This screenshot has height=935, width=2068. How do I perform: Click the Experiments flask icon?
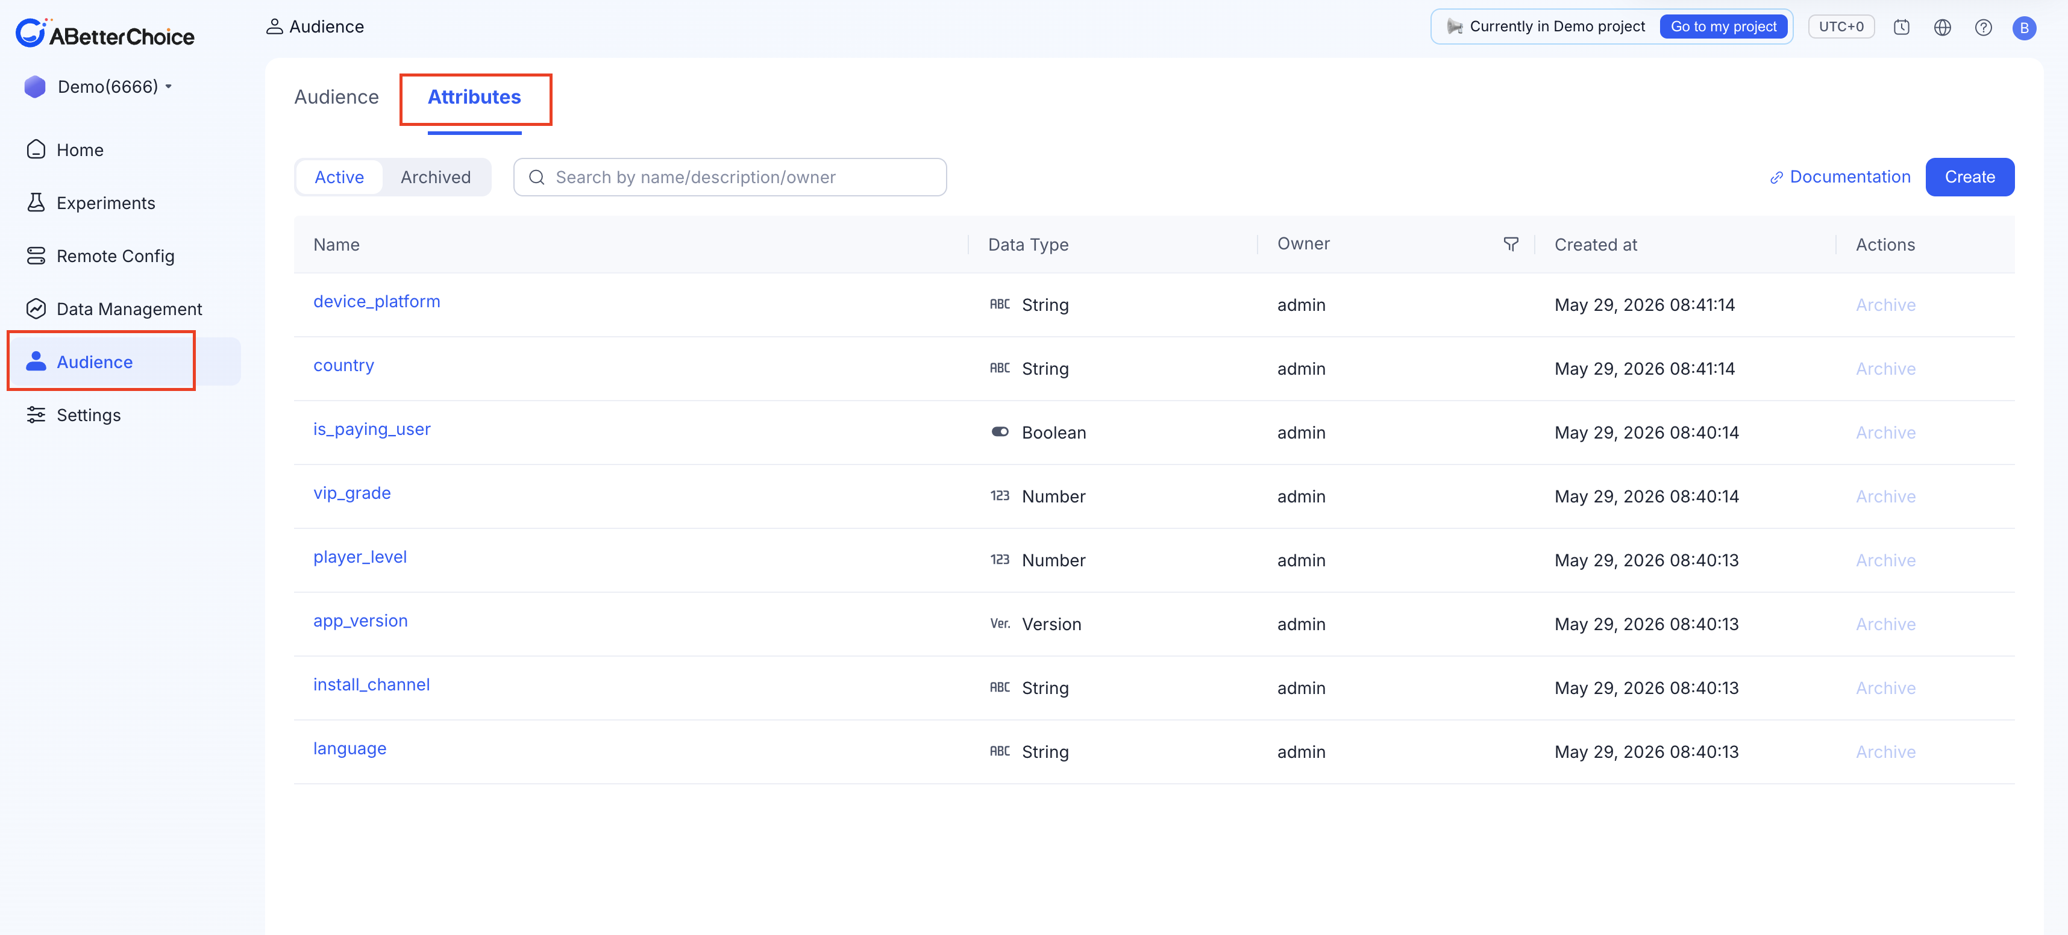36,202
